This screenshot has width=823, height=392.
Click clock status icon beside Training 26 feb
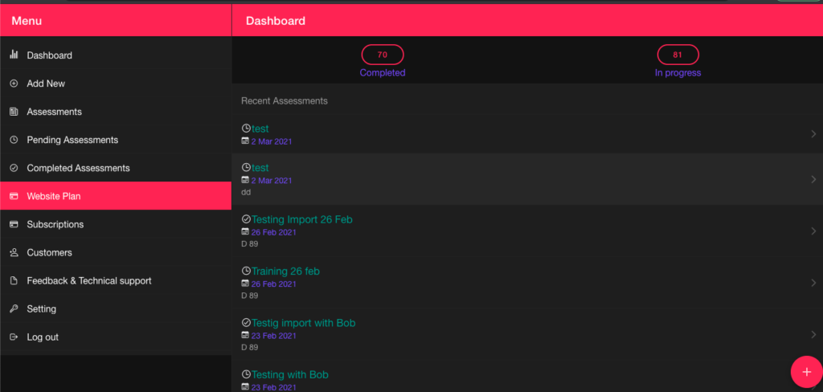246,272
